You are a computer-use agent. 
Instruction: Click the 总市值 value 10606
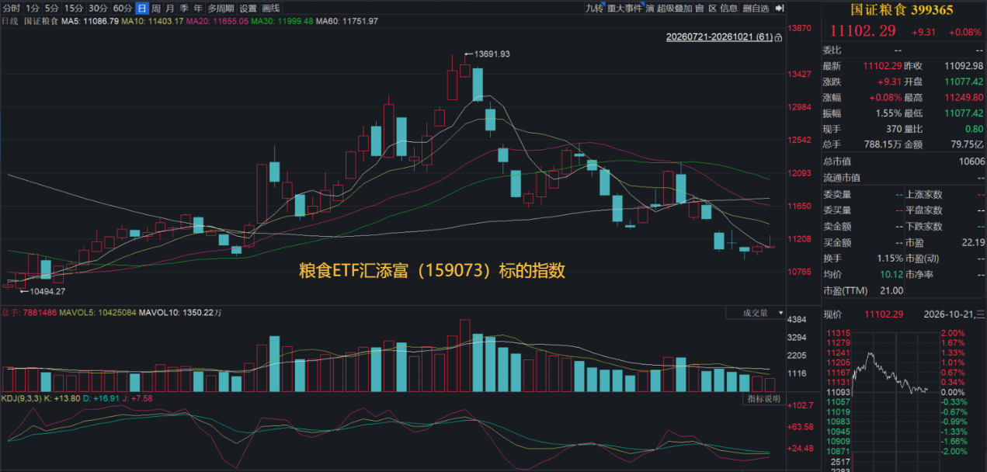(971, 161)
